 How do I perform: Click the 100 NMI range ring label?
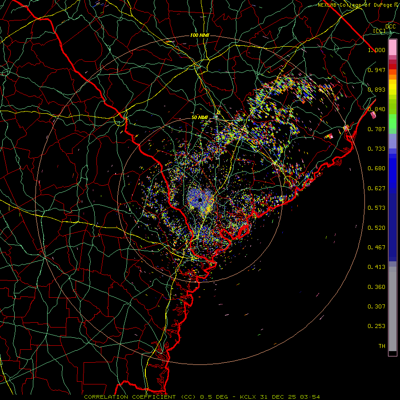click(x=200, y=35)
